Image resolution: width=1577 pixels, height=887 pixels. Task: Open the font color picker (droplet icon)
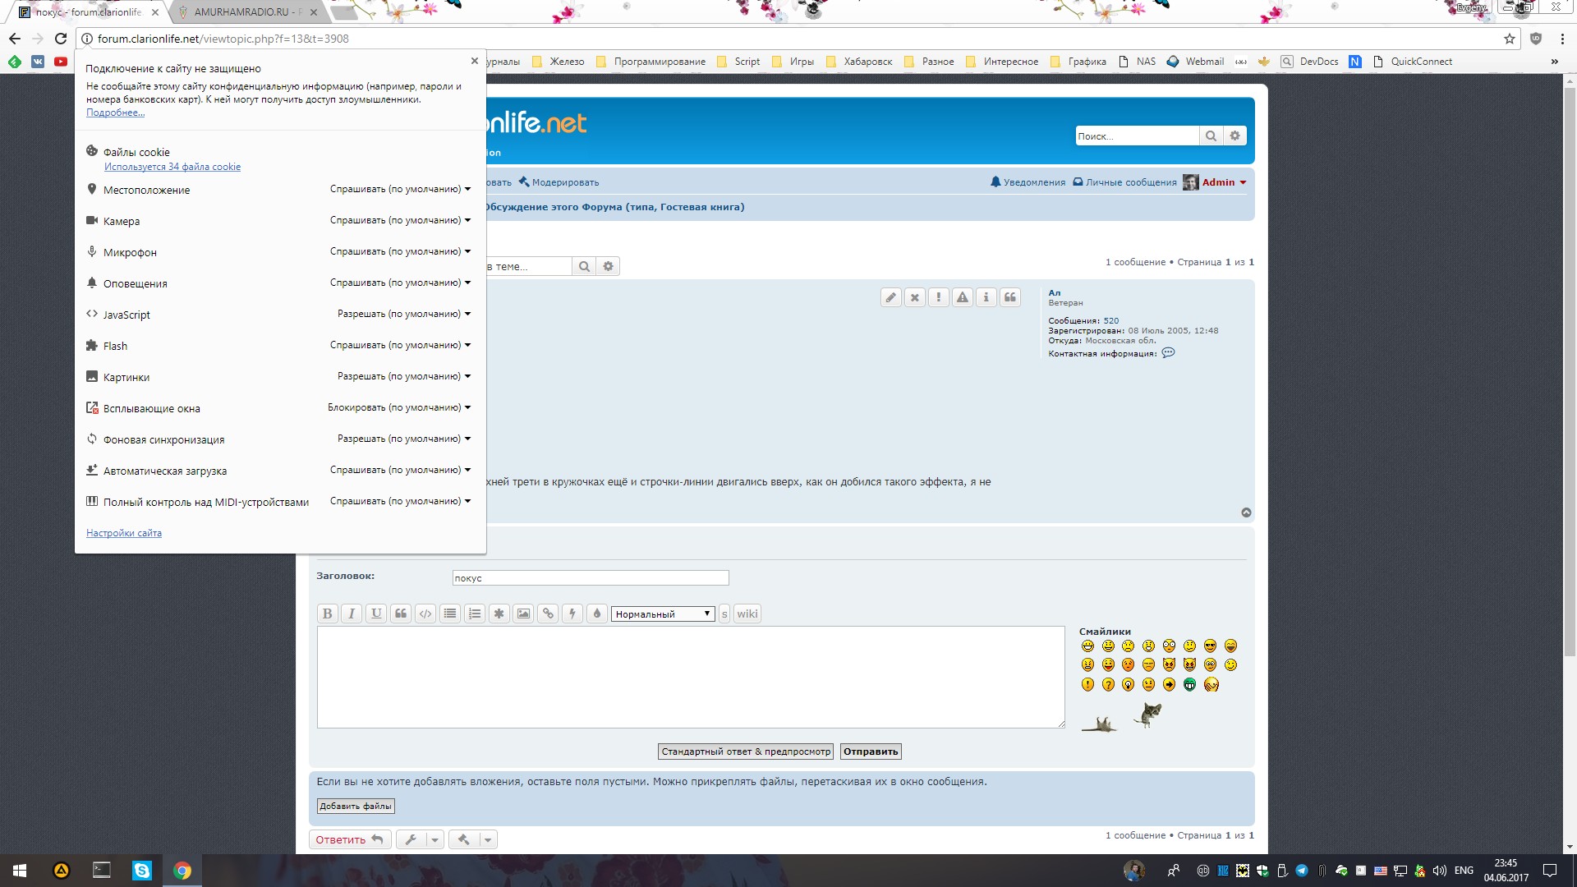[597, 614]
